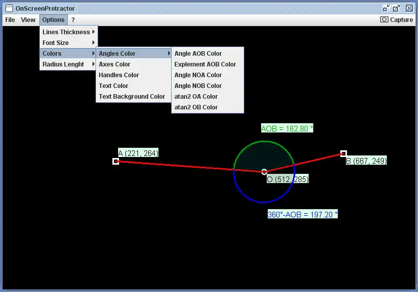The height and width of the screenshot is (292, 418).
Task: Pick atan2 OB Color
Action: click(207, 107)
